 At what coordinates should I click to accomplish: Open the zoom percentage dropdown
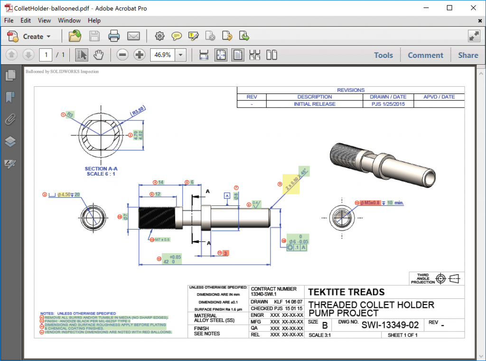point(180,55)
